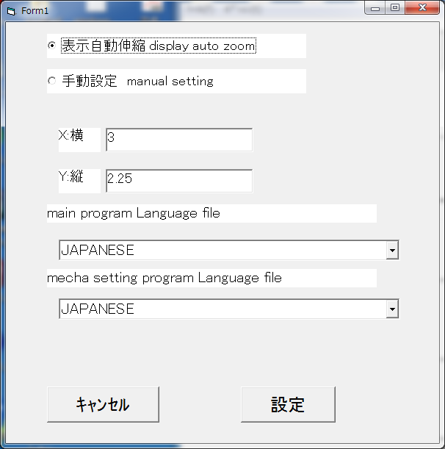Click the Form1 title text

(x=35, y=11)
